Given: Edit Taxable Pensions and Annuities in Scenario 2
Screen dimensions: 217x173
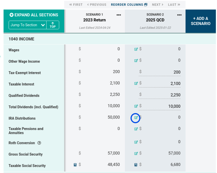Looking at the screenshot, I should [x=136, y=129].
